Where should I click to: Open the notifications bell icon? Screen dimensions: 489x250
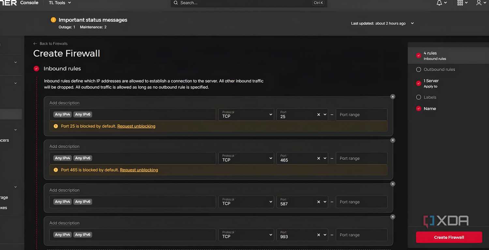pos(439,3)
